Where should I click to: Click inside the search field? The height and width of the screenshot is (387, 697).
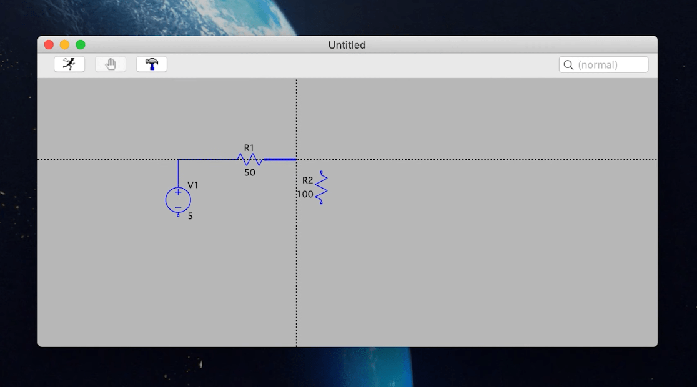click(x=603, y=64)
